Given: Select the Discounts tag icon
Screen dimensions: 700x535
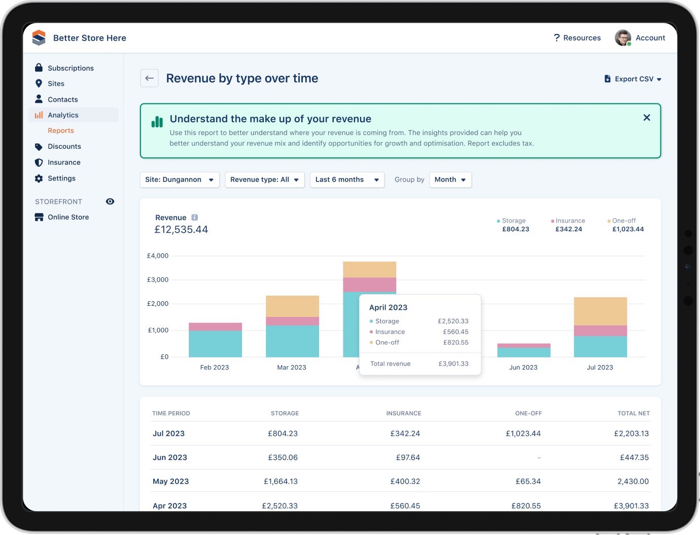Looking at the screenshot, I should (x=39, y=146).
